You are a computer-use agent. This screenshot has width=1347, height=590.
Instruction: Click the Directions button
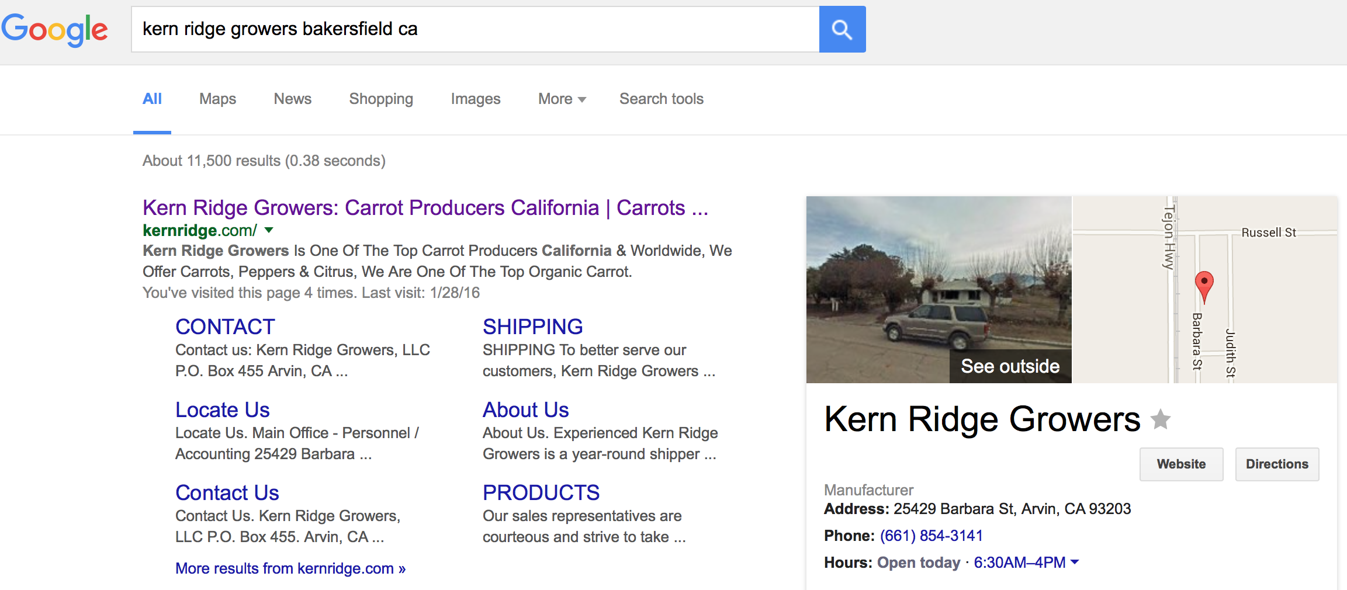pyautogui.click(x=1277, y=464)
